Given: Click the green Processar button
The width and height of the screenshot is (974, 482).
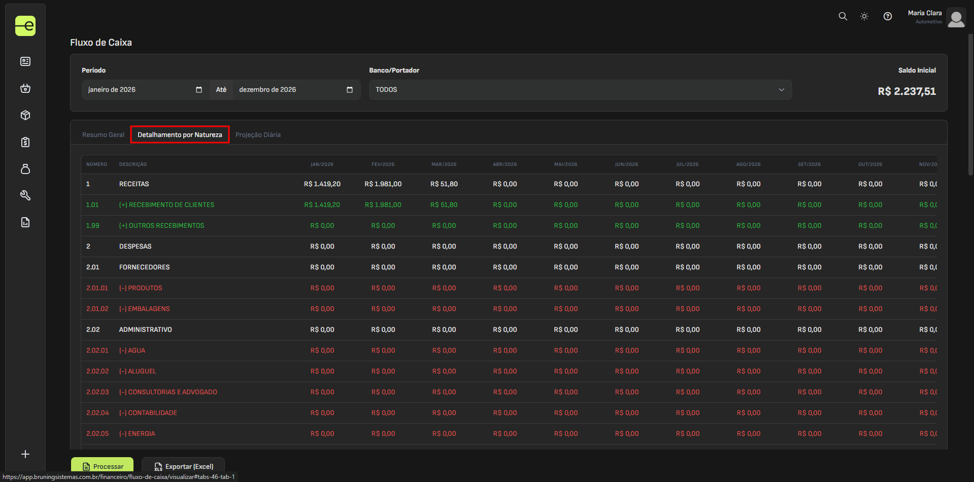Looking at the screenshot, I should 103,466.
